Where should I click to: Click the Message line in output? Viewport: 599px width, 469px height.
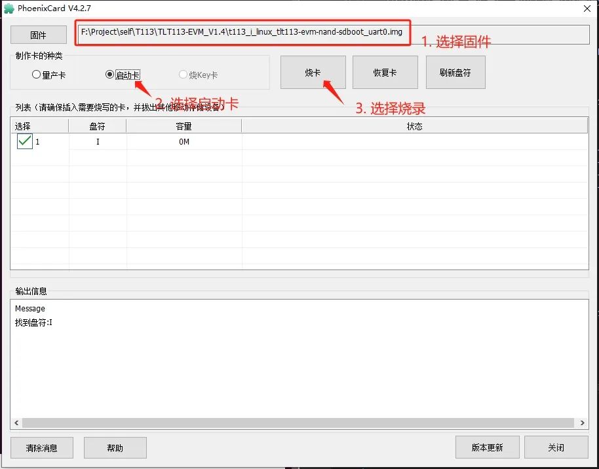click(x=29, y=309)
